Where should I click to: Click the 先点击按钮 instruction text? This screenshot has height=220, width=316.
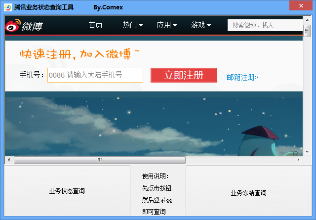[x=157, y=188]
